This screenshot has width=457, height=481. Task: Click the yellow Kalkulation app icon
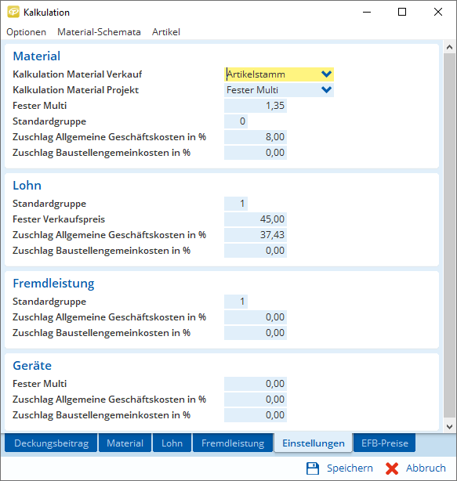(13, 12)
